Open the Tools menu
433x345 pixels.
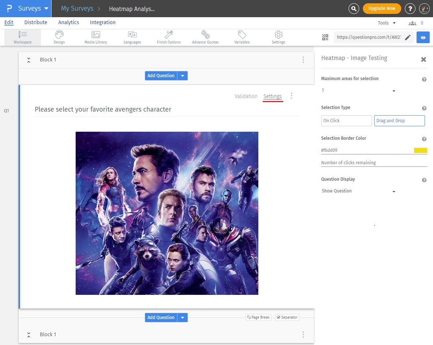[x=386, y=23]
